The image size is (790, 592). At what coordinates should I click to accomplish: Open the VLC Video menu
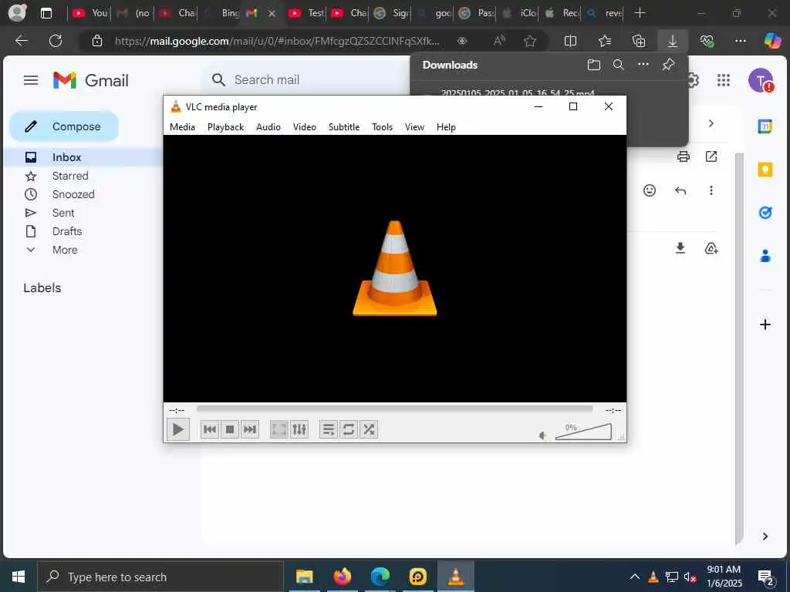click(x=305, y=127)
